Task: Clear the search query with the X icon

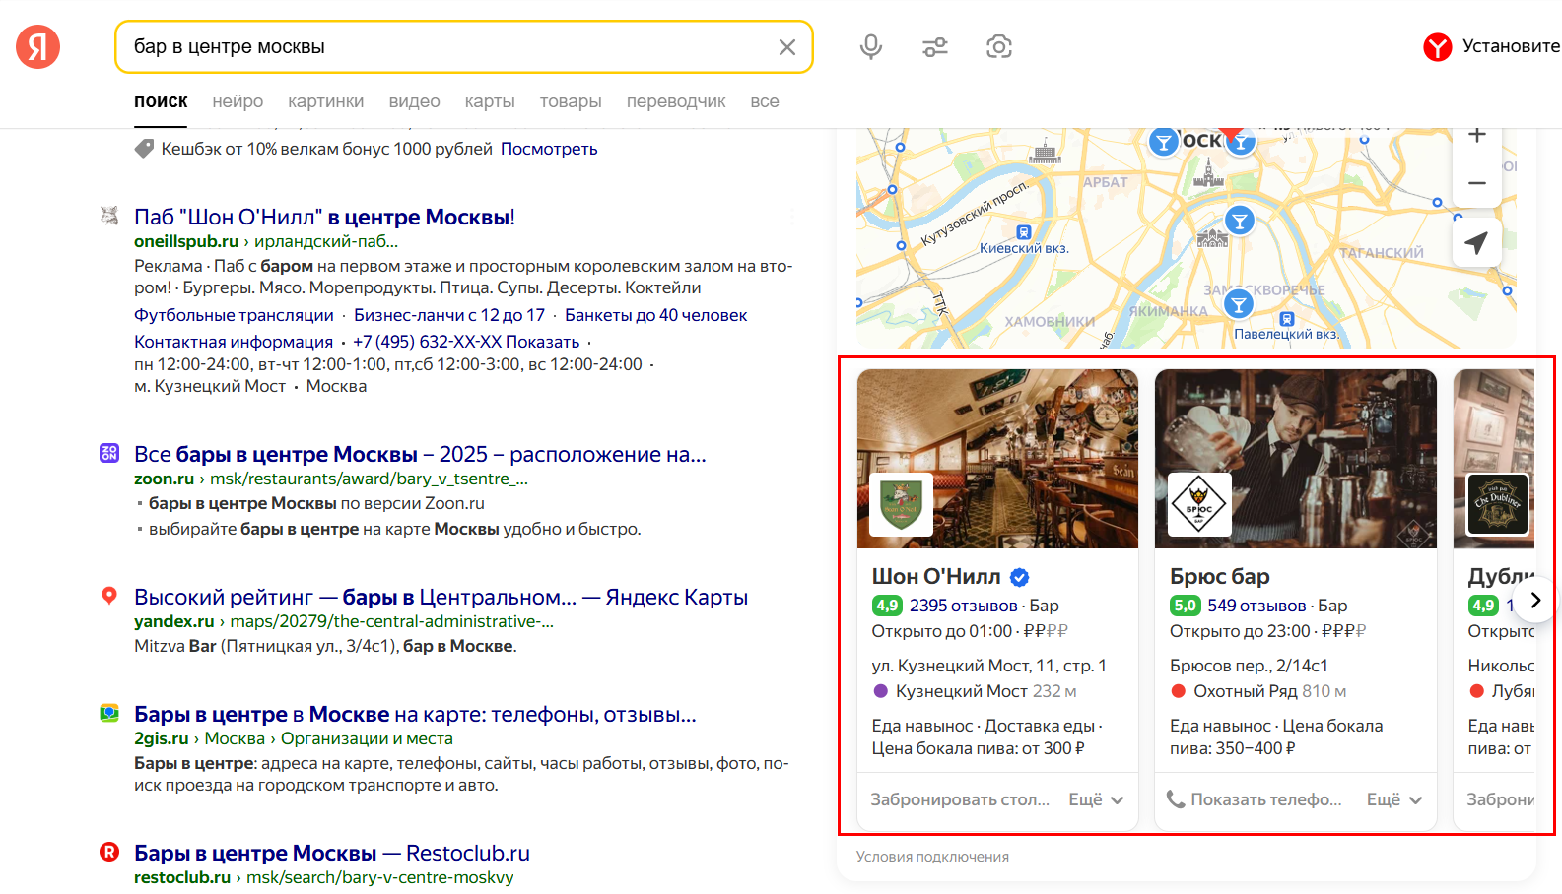Action: click(787, 47)
